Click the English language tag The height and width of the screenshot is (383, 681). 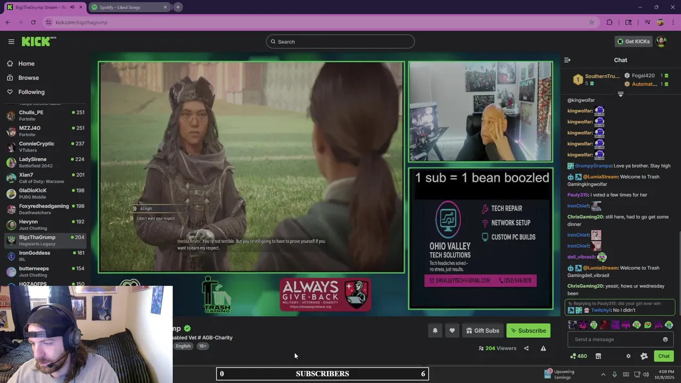[x=183, y=346]
